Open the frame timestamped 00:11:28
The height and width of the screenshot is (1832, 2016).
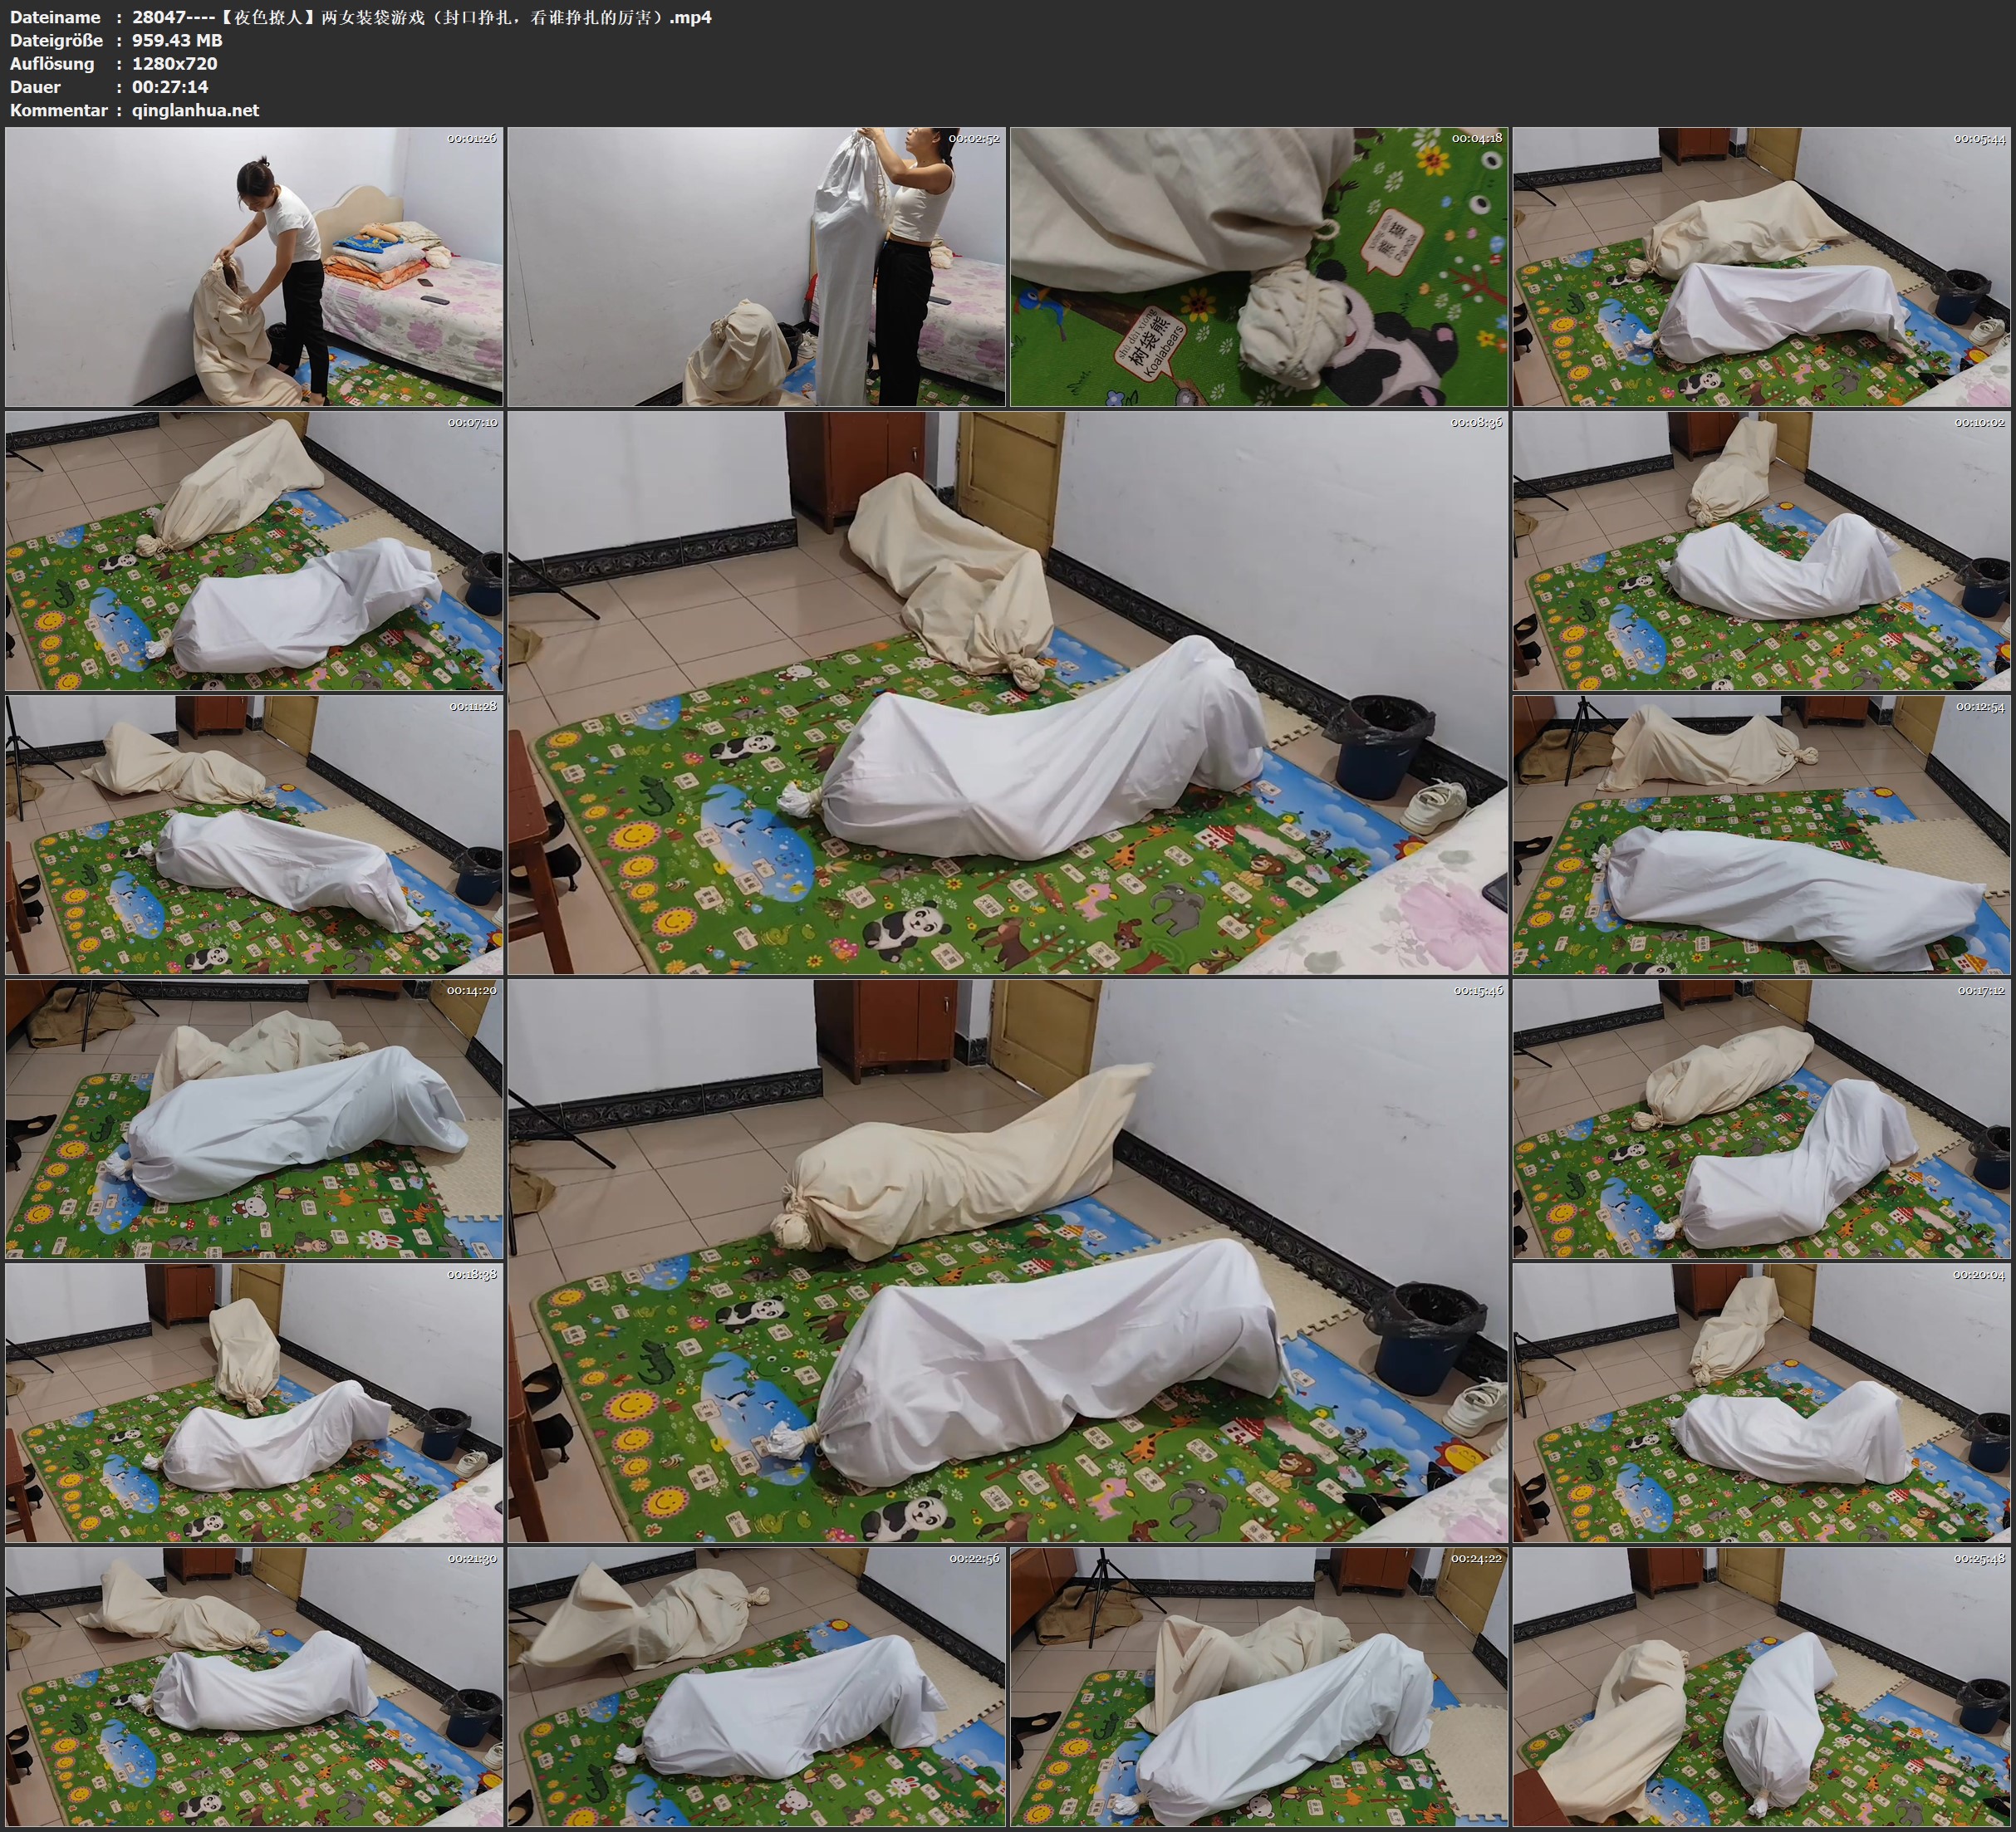254,834
